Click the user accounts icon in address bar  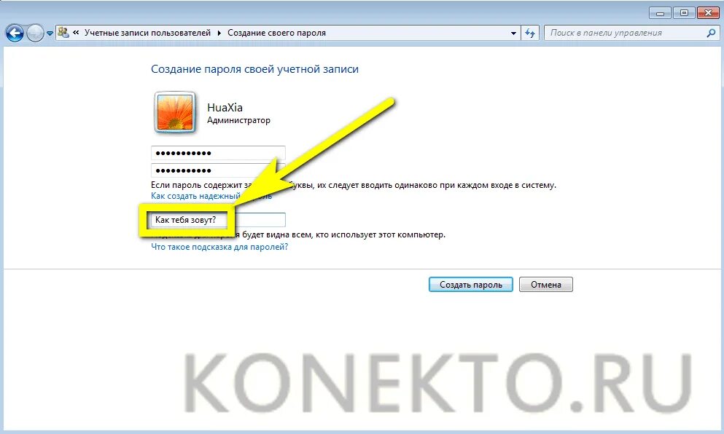63,33
